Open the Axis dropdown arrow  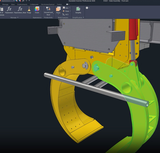[70, 8]
